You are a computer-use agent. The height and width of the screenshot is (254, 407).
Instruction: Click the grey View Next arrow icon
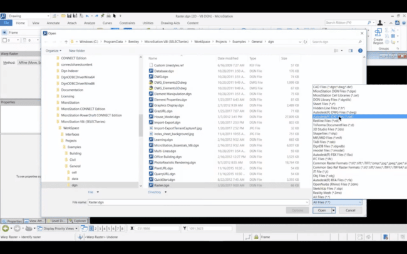[x=17, y=228]
